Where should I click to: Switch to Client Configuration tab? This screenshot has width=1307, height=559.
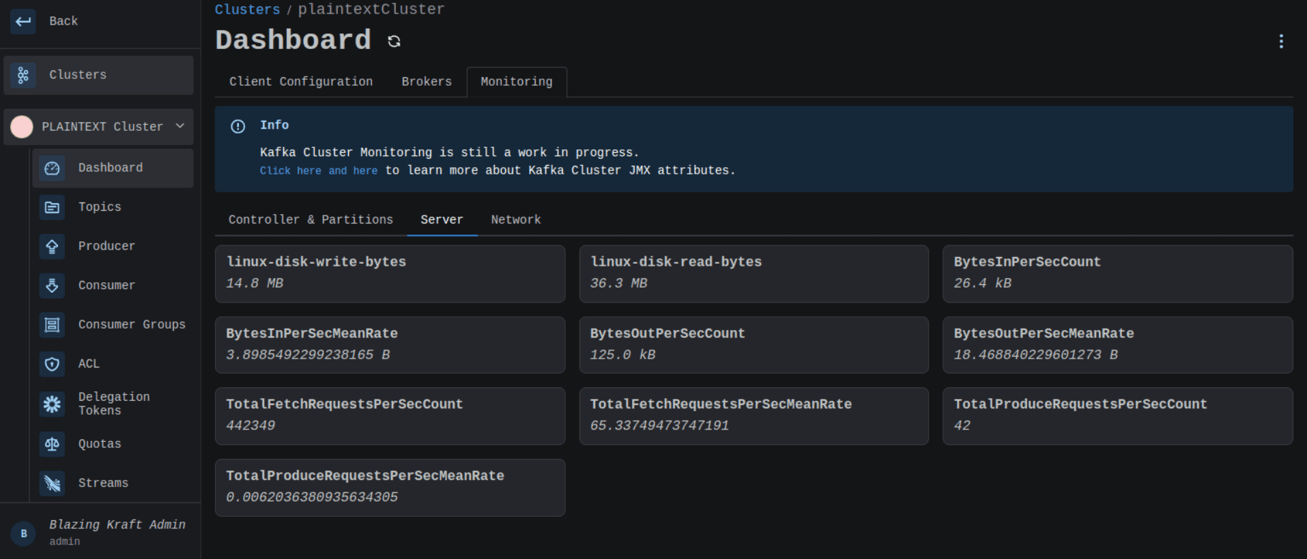[301, 82]
